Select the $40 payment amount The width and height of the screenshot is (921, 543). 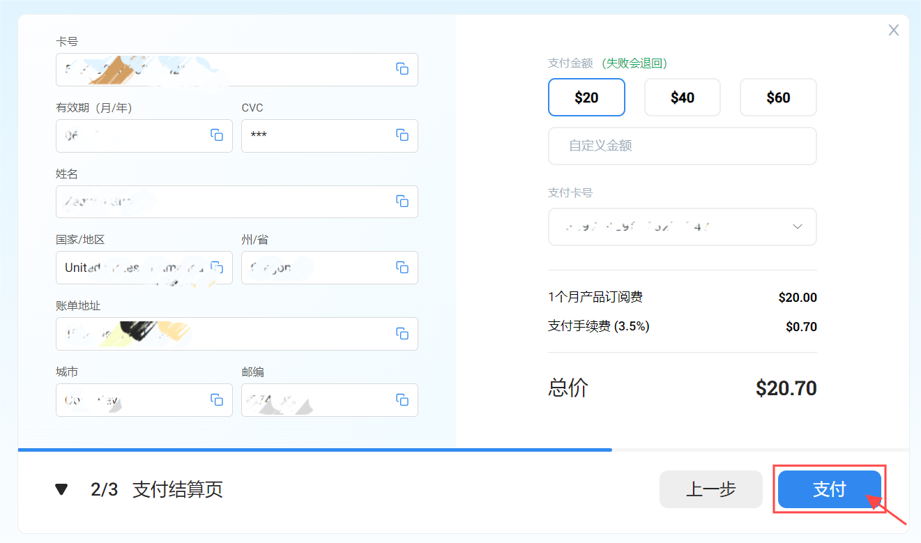(x=683, y=98)
